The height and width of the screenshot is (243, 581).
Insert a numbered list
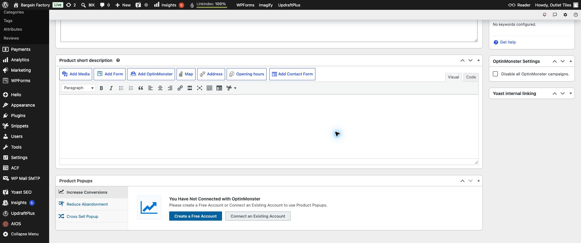pyautogui.click(x=131, y=88)
